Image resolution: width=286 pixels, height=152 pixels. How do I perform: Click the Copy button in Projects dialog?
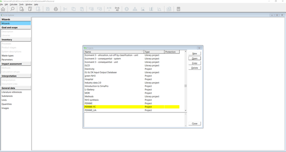coord(194,63)
